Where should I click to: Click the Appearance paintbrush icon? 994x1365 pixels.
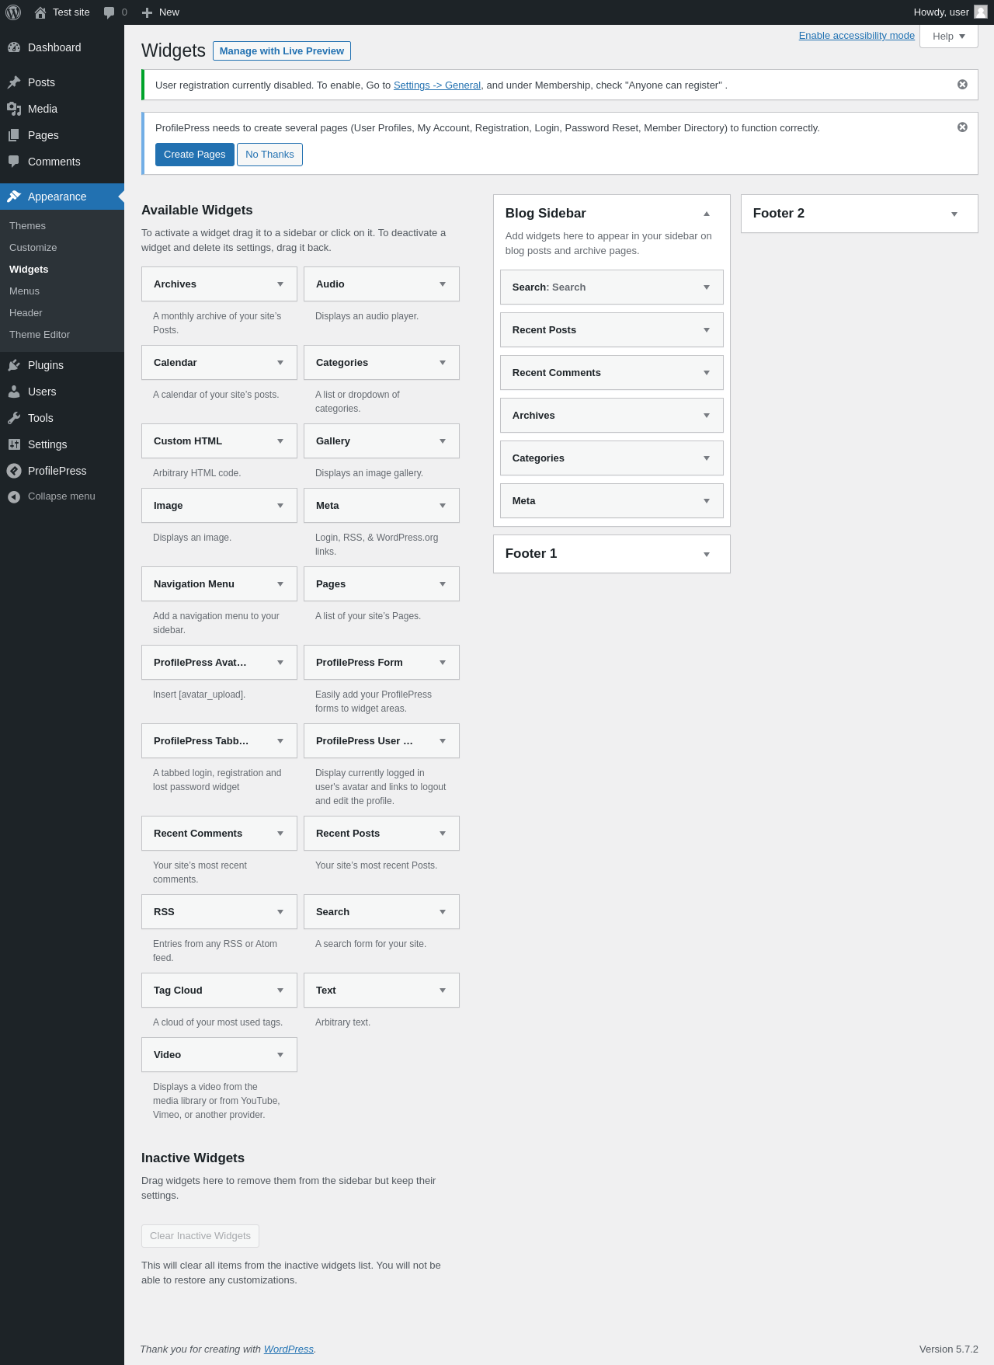[14, 197]
